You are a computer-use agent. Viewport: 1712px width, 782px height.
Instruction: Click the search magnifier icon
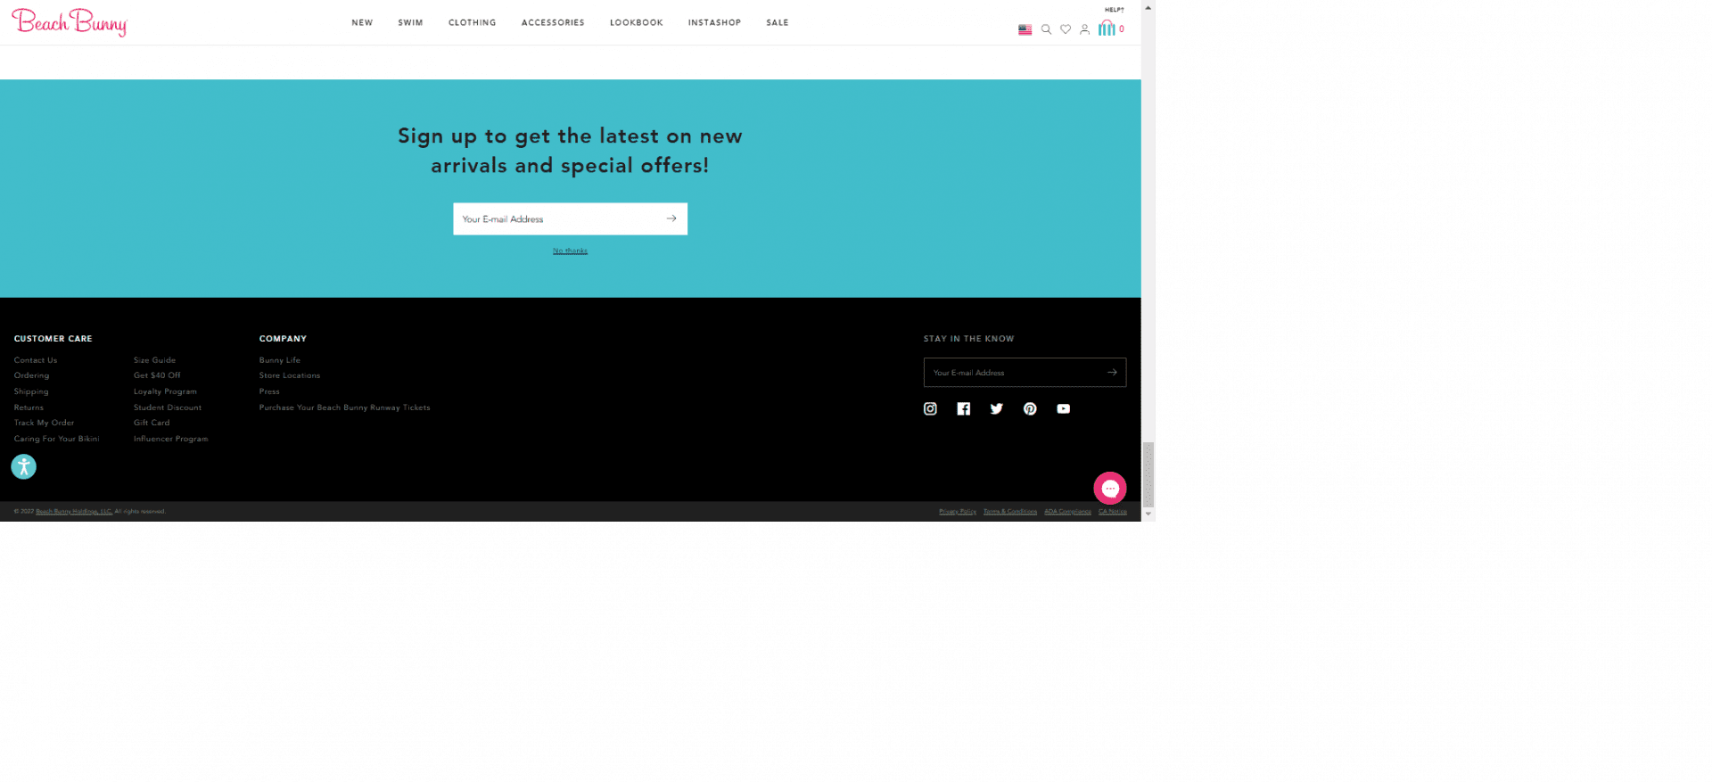[x=1046, y=29]
